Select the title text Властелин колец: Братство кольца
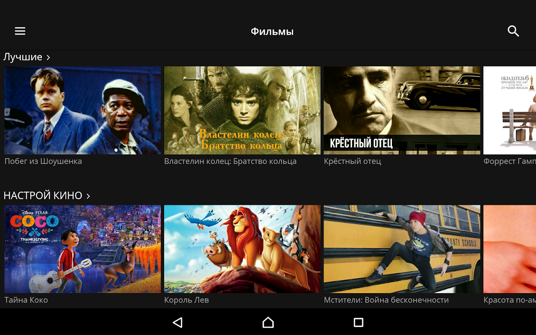 tap(230, 161)
